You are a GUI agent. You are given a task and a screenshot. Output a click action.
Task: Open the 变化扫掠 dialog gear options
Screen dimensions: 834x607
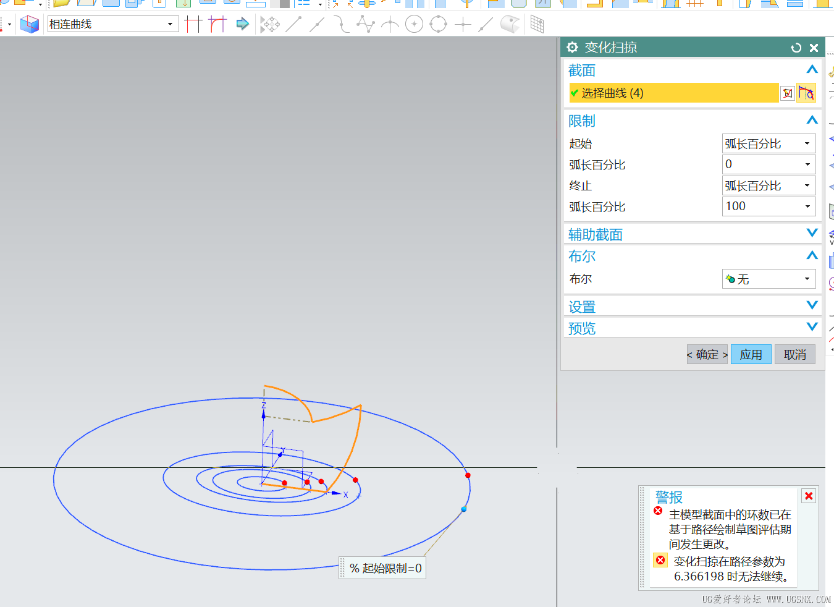572,48
